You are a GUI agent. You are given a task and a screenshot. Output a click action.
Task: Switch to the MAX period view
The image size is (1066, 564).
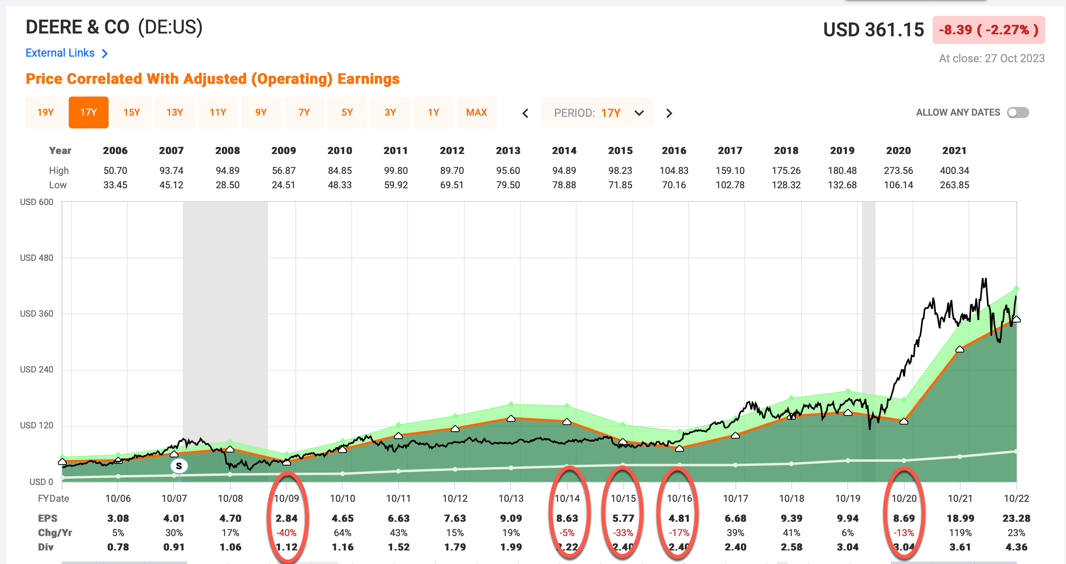477,112
